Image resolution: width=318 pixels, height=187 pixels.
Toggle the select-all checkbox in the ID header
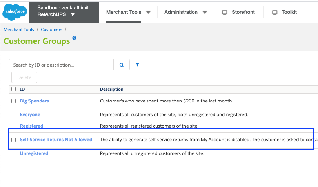[x=14, y=89]
